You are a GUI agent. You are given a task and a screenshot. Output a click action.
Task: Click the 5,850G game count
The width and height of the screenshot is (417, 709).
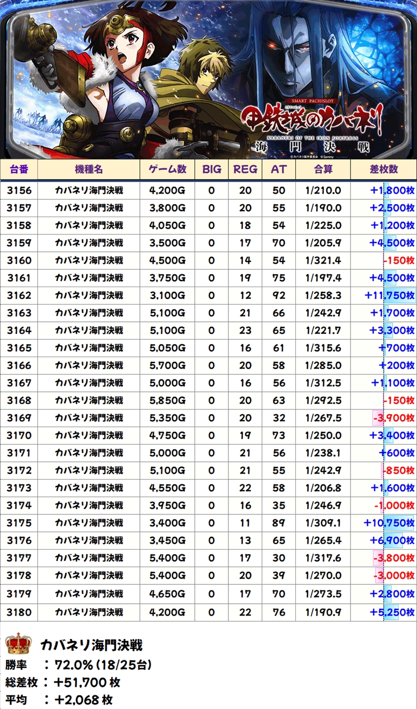[x=168, y=400]
